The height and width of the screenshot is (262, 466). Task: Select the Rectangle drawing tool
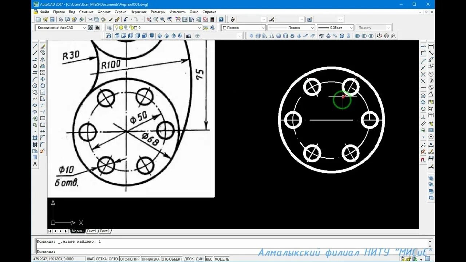(x=35, y=72)
